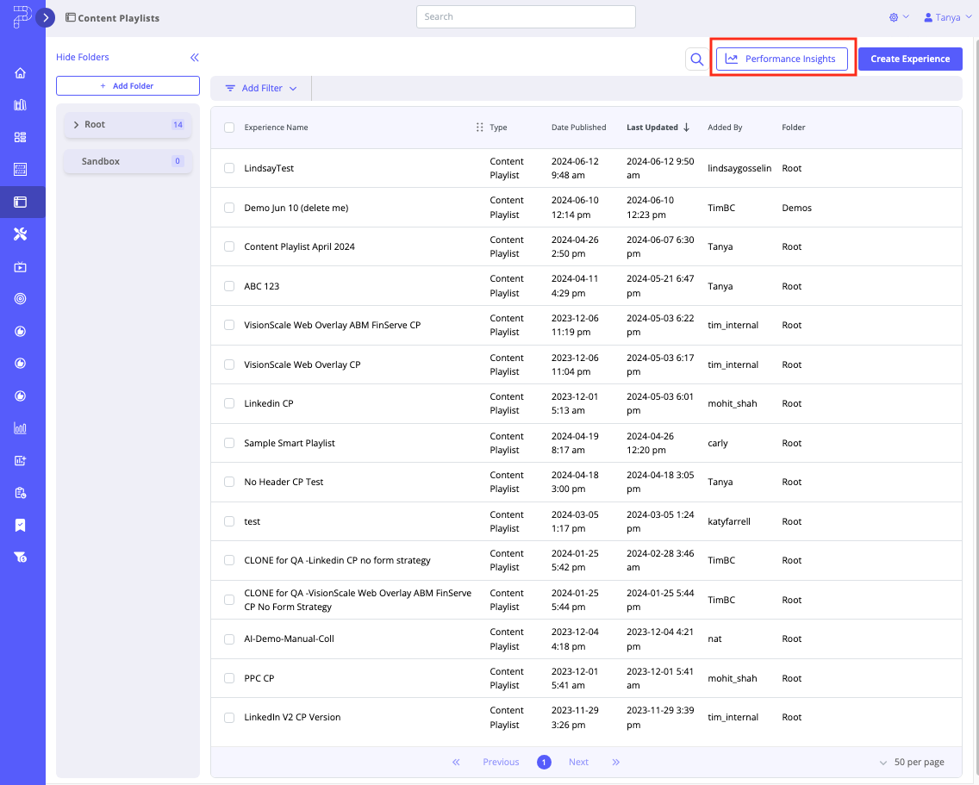Check the ABC 123 row checkbox
The width and height of the screenshot is (979, 785).
click(229, 286)
